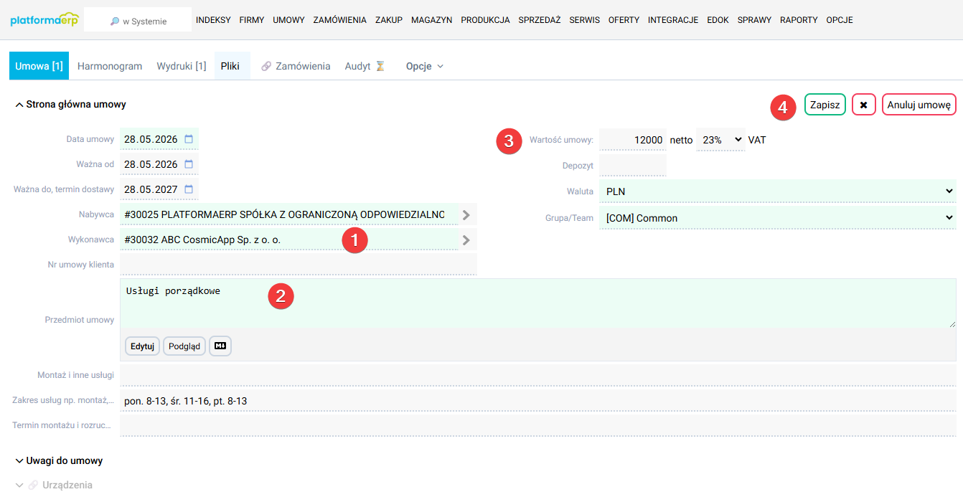Open the Zamówienia tab
This screenshot has width=963, height=502.
(x=296, y=66)
